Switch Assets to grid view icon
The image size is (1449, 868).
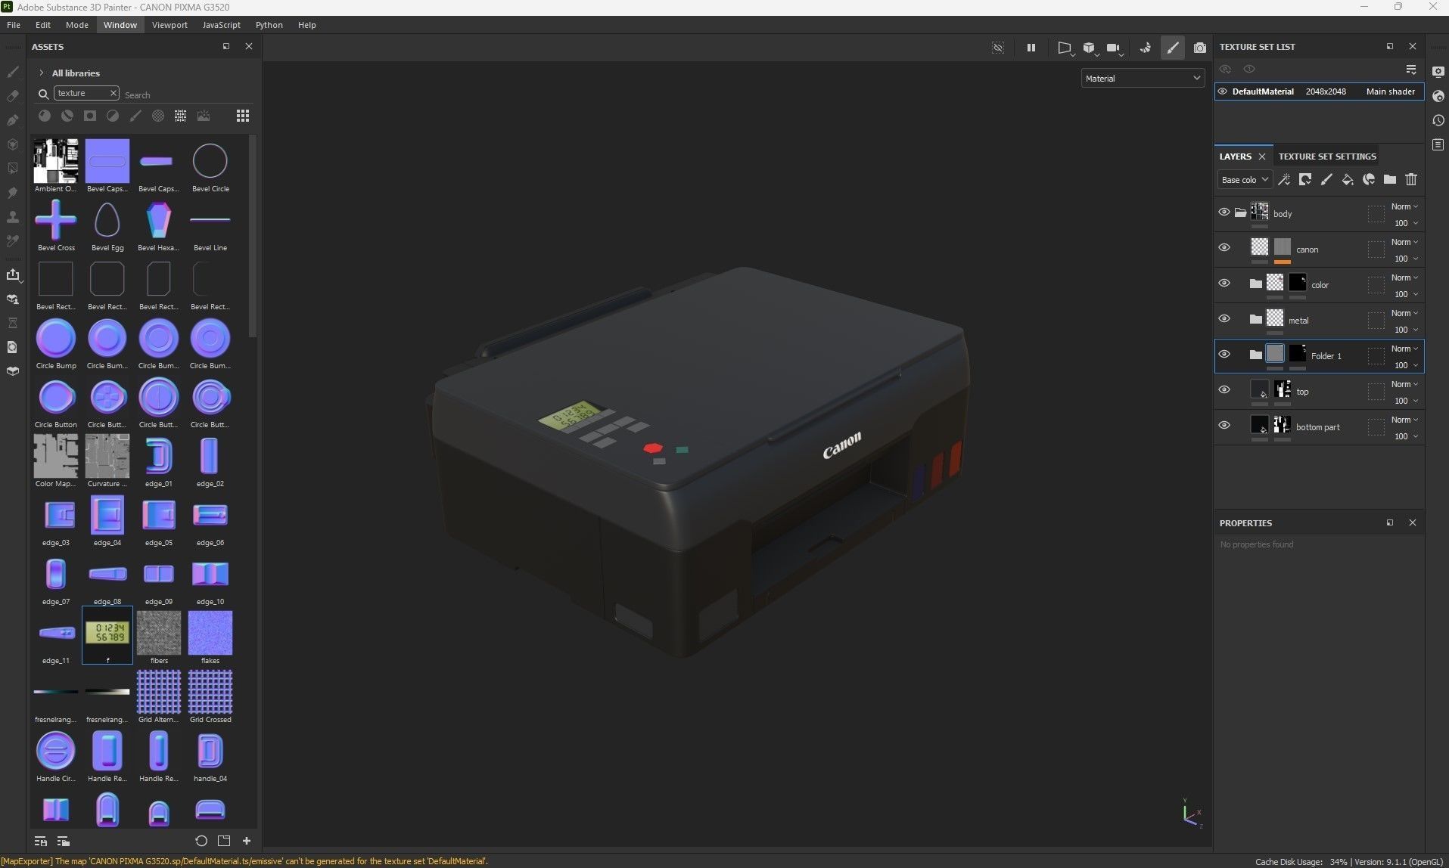(x=242, y=116)
